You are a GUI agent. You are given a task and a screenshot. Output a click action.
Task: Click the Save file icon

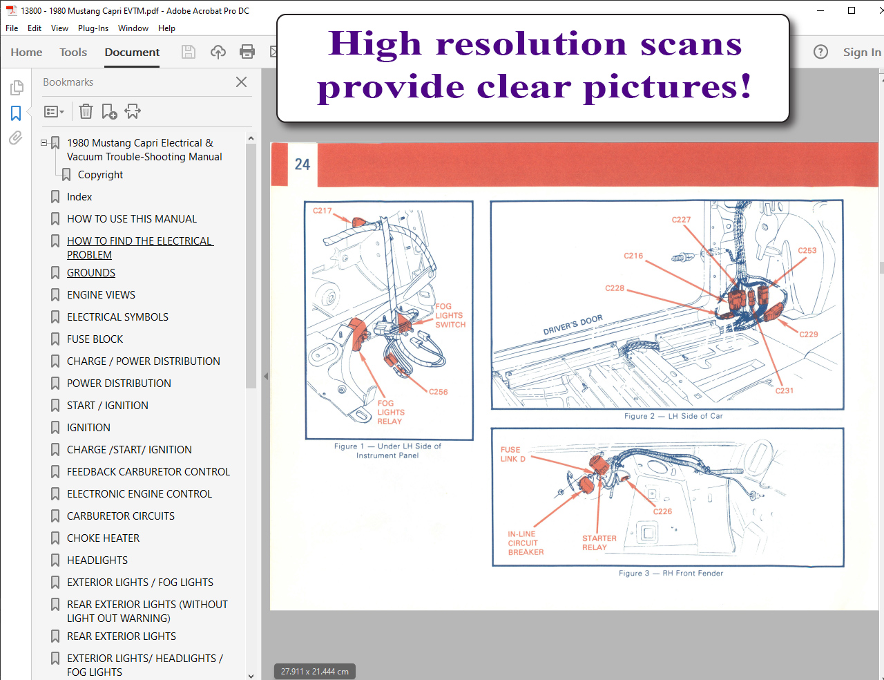tap(189, 52)
